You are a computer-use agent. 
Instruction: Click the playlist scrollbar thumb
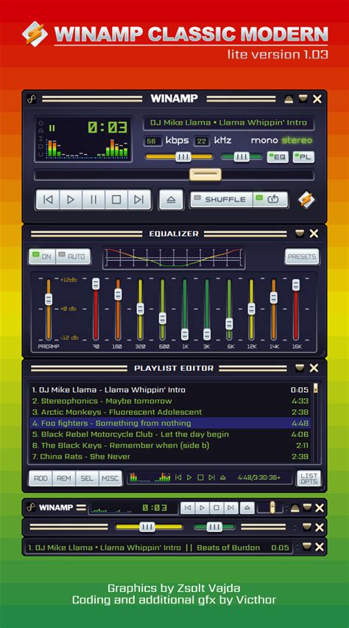click(x=316, y=388)
